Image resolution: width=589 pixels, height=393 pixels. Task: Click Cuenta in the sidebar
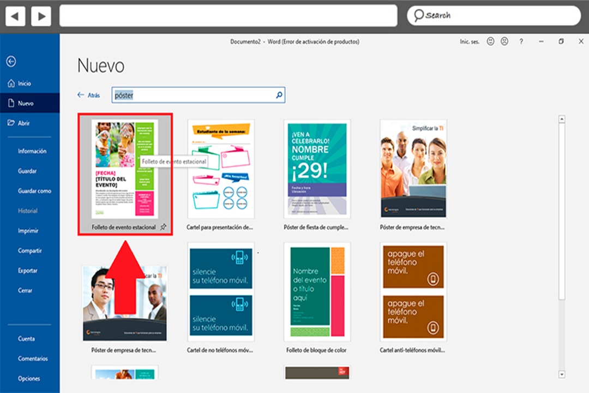(x=26, y=338)
